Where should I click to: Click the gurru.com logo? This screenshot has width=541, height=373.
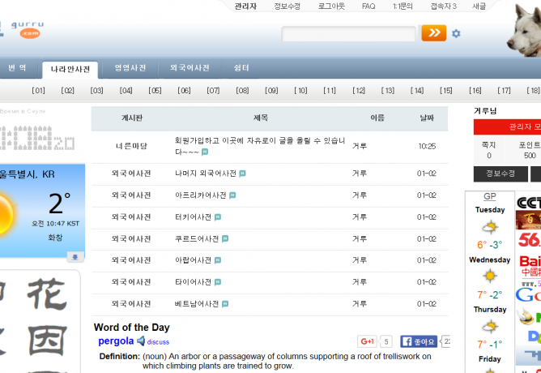pos(28,30)
